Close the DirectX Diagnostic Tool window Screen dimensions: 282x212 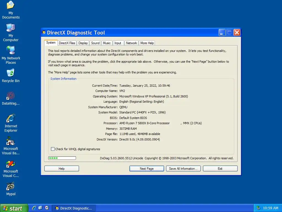[x=237, y=33]
